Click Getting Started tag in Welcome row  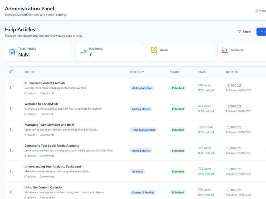(141, 109)
